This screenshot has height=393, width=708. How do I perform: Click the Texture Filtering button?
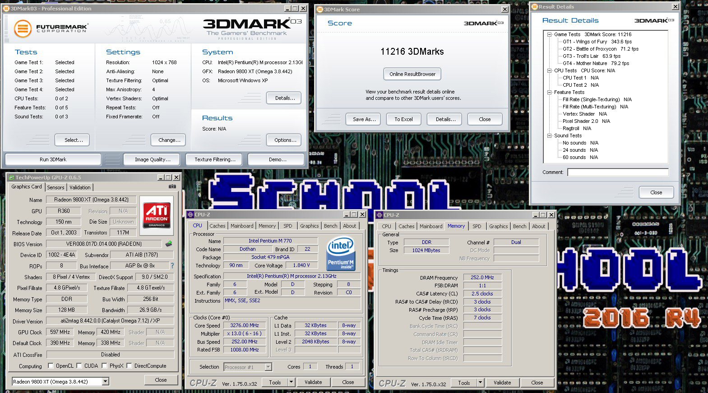coord(215,159)
